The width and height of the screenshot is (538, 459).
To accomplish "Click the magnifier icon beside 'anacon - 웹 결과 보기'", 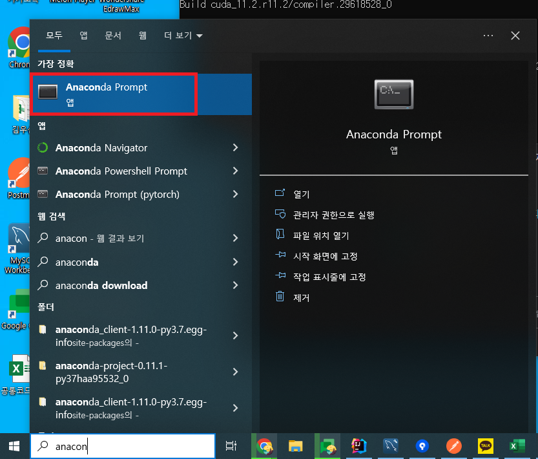I will 43,238.
